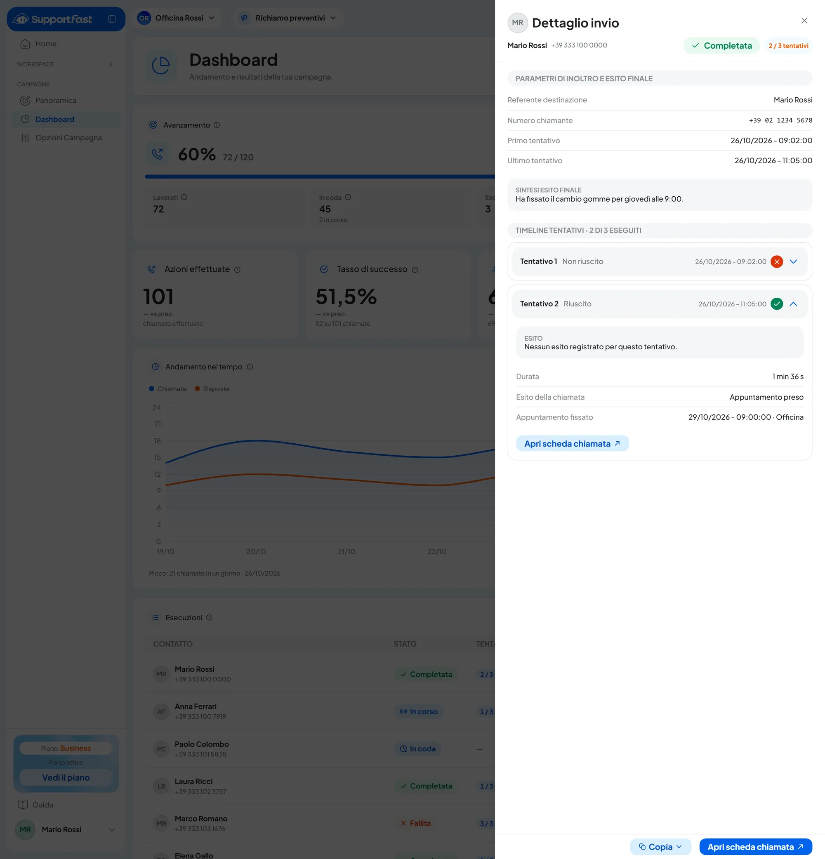Click the info icon next to Esecuzioni
825x859 pixels.
click(x=209, y=617)
